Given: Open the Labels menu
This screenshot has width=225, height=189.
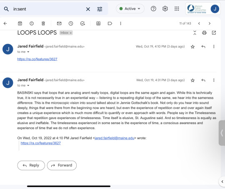Looking at the screenshot, I should click(x=110, y=23).
